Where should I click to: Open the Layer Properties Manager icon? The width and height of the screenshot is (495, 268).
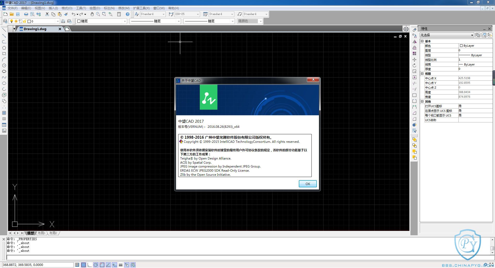(5, 21)
